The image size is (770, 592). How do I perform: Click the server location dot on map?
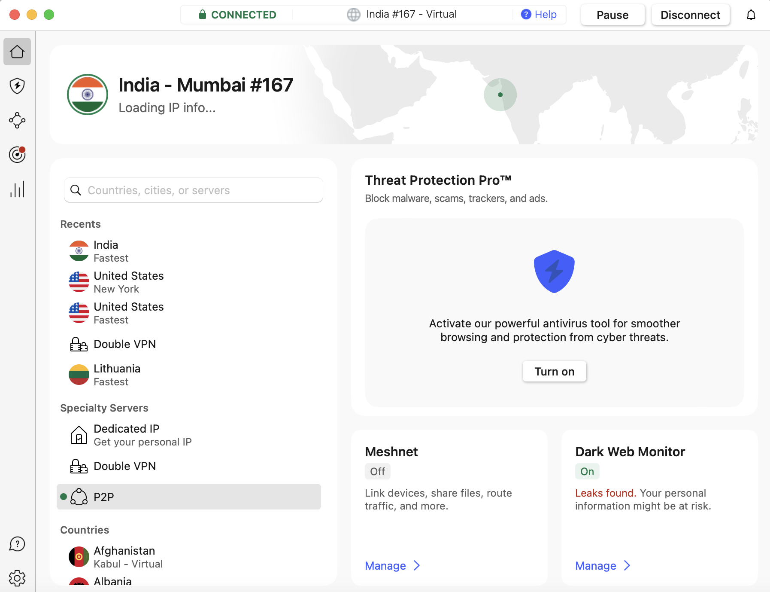(500, 95)
